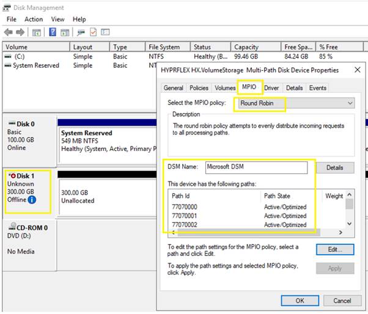Click the checkmark Properties toolbar icon

[93, 32]
